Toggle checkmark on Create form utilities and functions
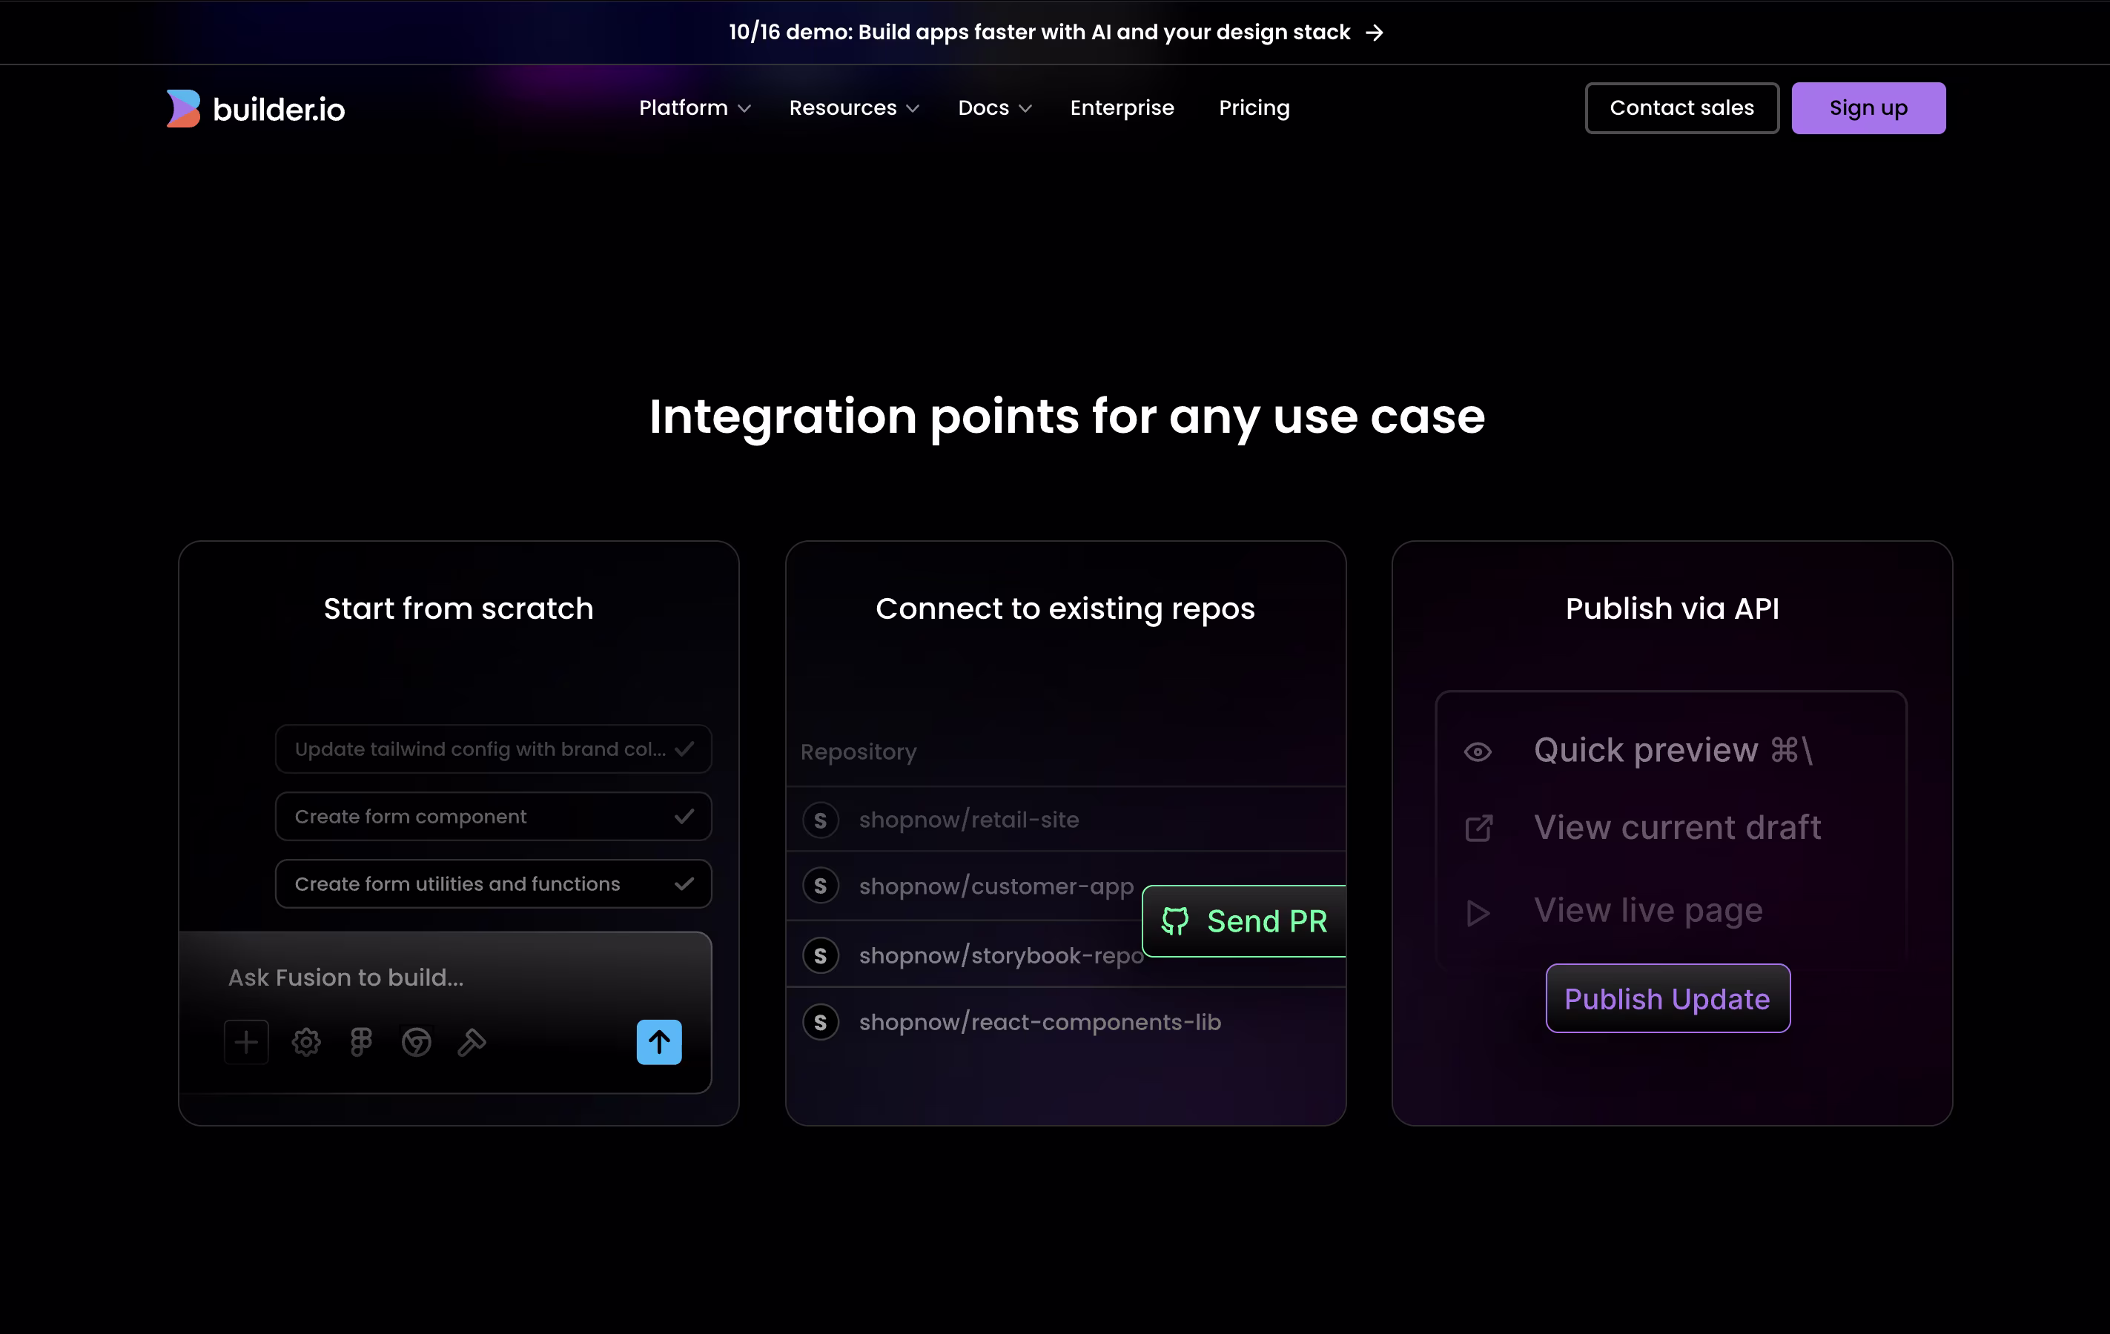The width and height of the screenshot is (2110, 1334). tap(684, 884)
